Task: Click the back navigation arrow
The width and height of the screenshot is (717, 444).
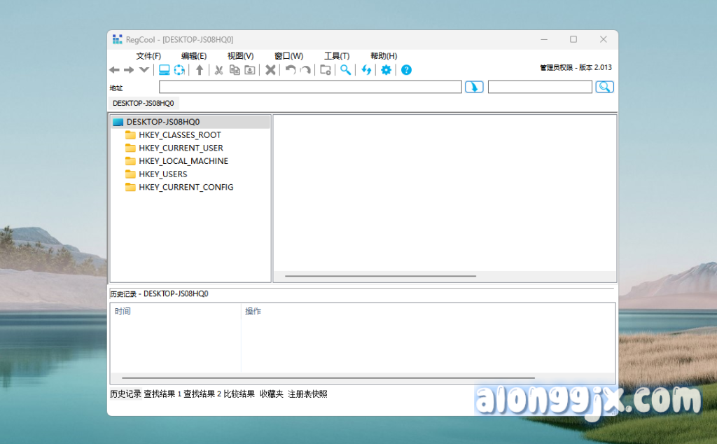Action: [x=114, y=70]
